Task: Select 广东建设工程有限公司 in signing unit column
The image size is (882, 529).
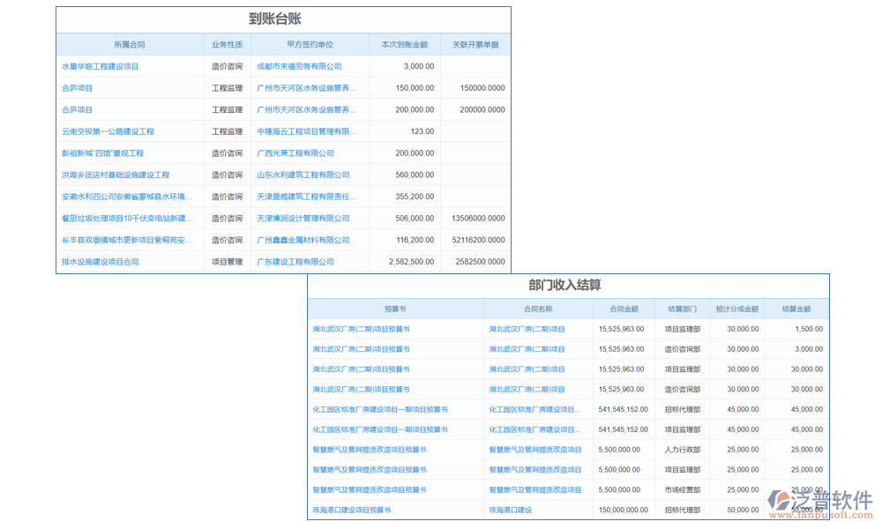Action: [295, 262]
